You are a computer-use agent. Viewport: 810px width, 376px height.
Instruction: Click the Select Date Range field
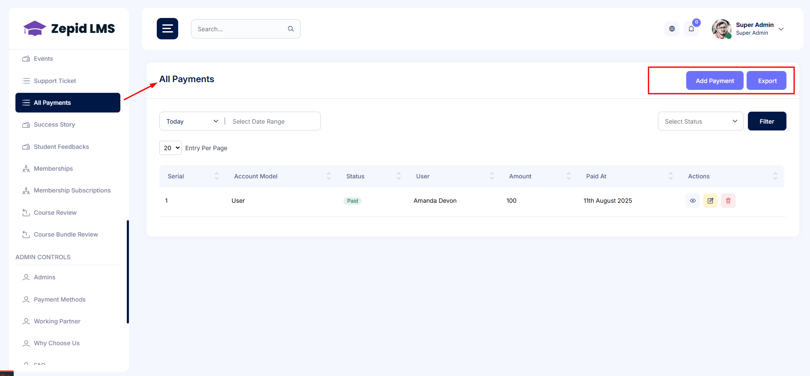(273, 121)
